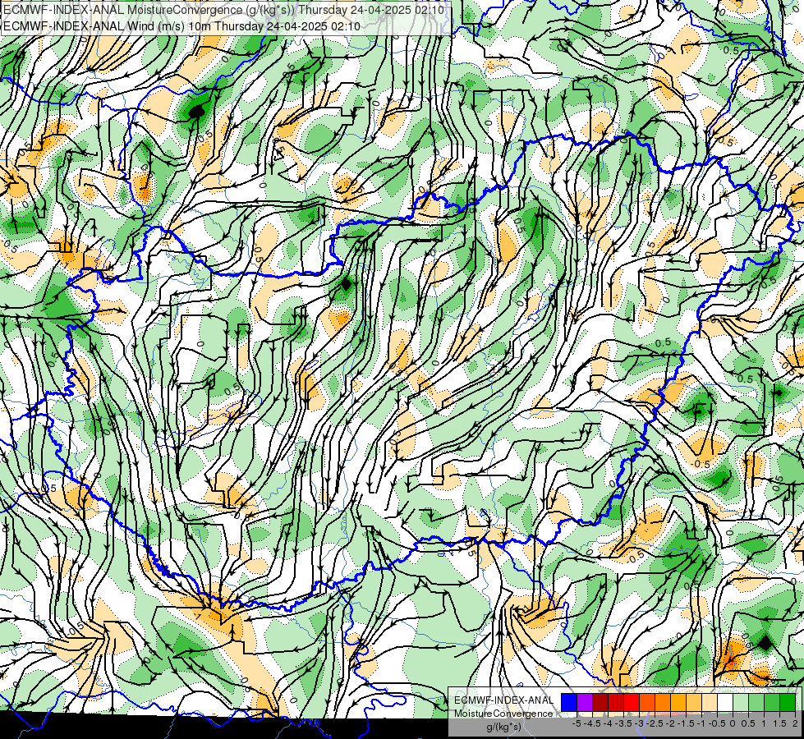Click the legend tick label -0.5
804x739 pixels.
(717, 723)
